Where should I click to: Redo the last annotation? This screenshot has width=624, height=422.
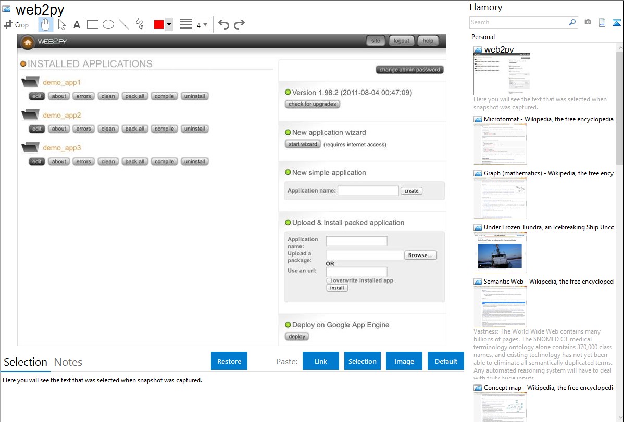click(x=239, y=24)
